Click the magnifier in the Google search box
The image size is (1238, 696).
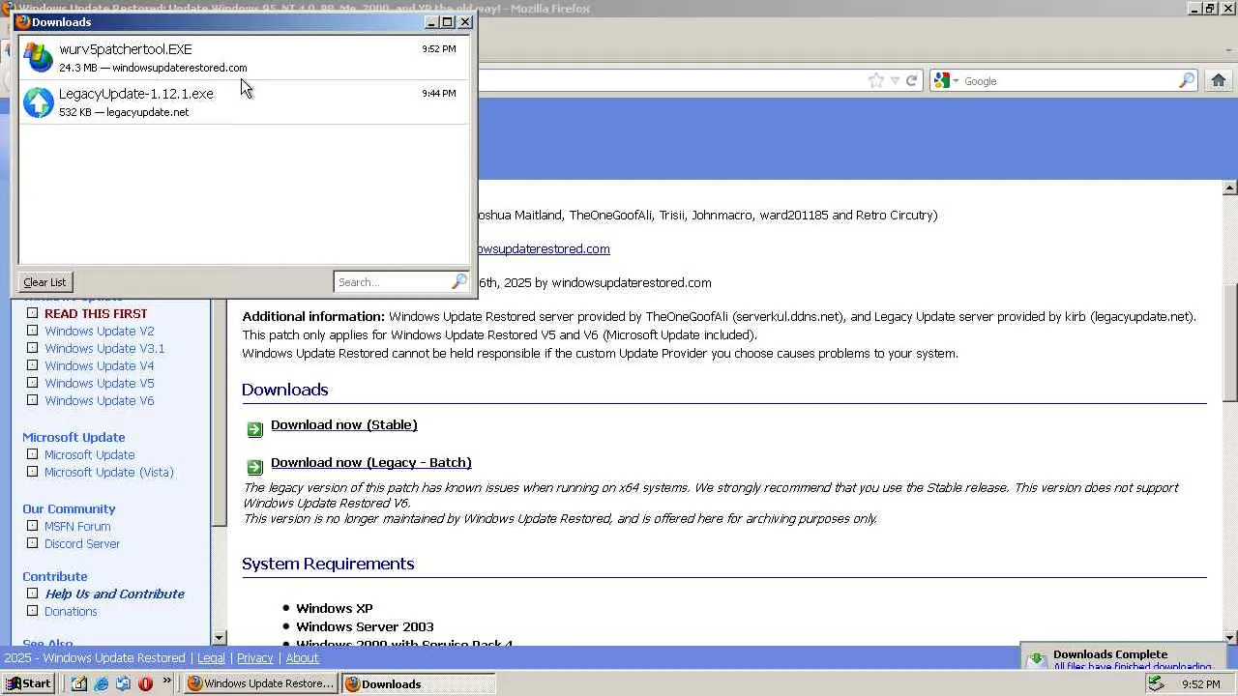[x=1187, y=81]
